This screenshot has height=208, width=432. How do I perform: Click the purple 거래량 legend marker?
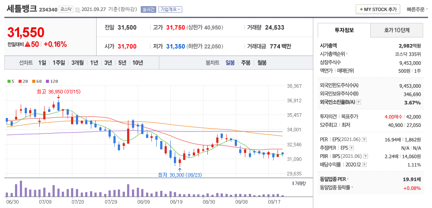click(x=293, y=183)
